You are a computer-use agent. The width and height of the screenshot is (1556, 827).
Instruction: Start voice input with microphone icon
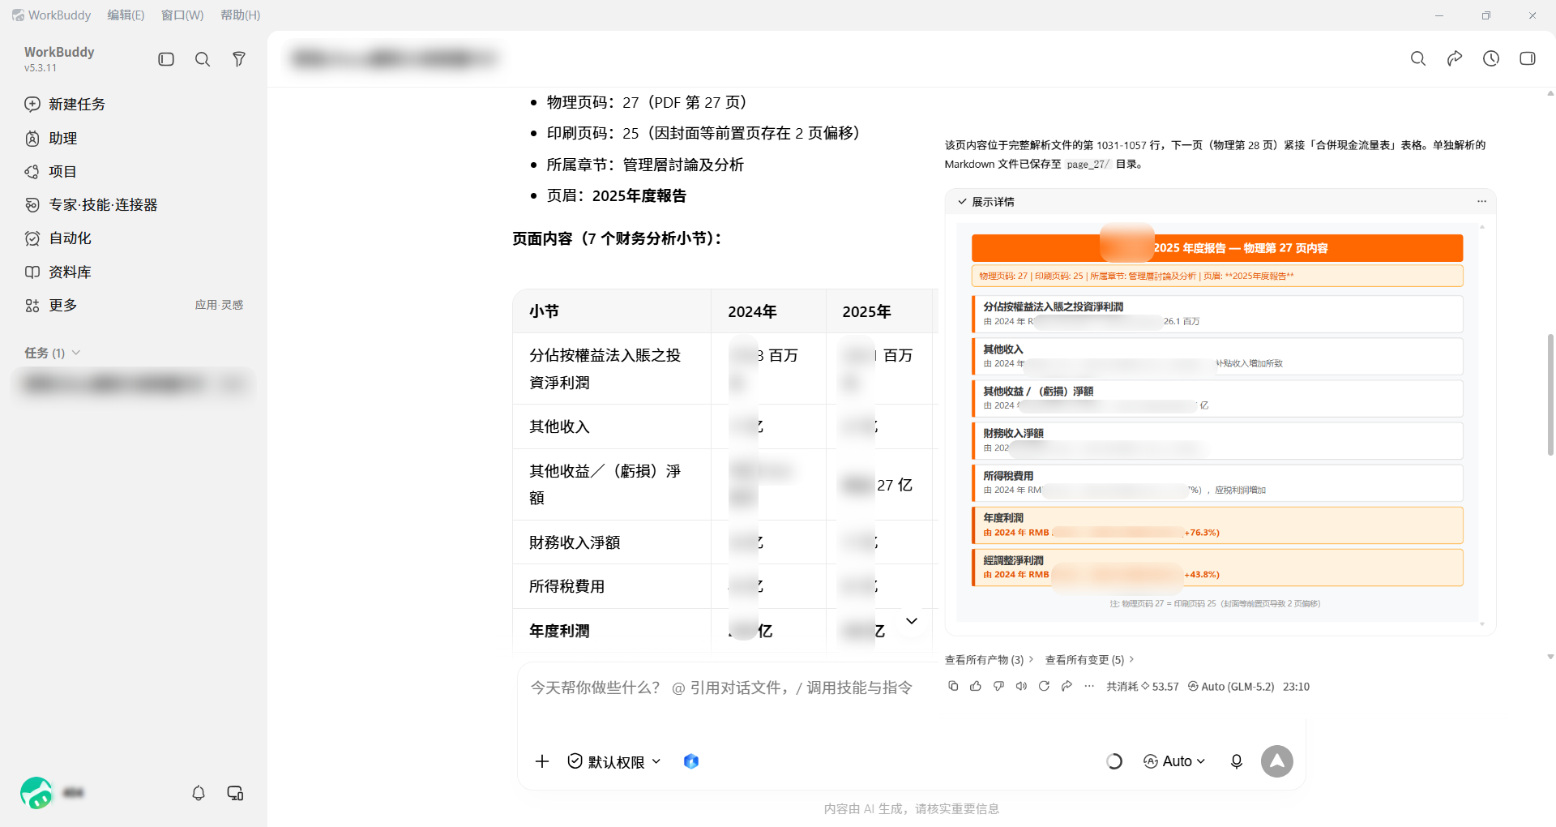[1237, 761]
